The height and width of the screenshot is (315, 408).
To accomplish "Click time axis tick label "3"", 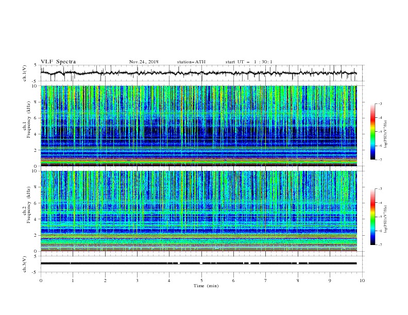I will point(137,281).
